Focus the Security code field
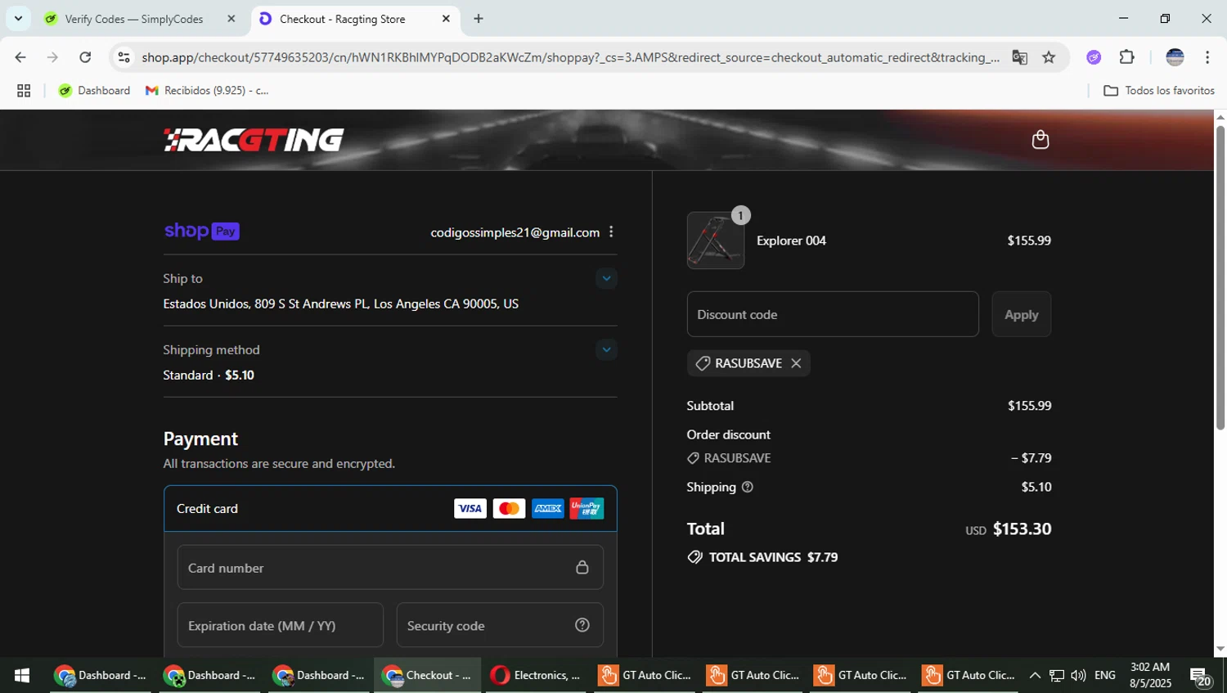This screenshot has height=693, width=1227. (500, 625)
